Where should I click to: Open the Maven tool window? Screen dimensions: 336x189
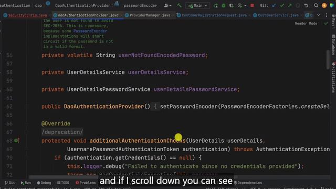click(x=333, y=22)
